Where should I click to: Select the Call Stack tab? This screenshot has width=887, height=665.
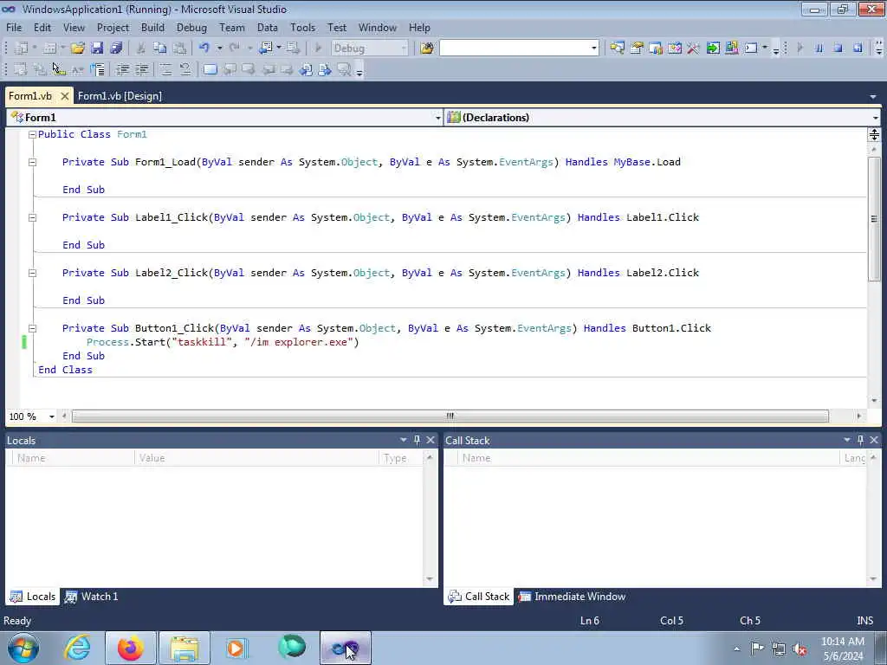478,597
